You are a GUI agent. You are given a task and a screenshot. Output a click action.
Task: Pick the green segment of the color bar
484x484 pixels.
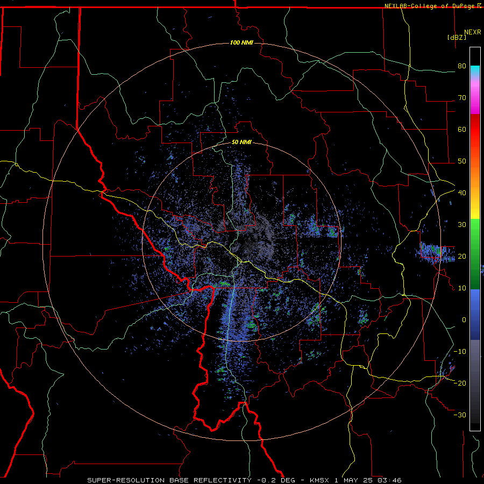[x=475, y=254]
